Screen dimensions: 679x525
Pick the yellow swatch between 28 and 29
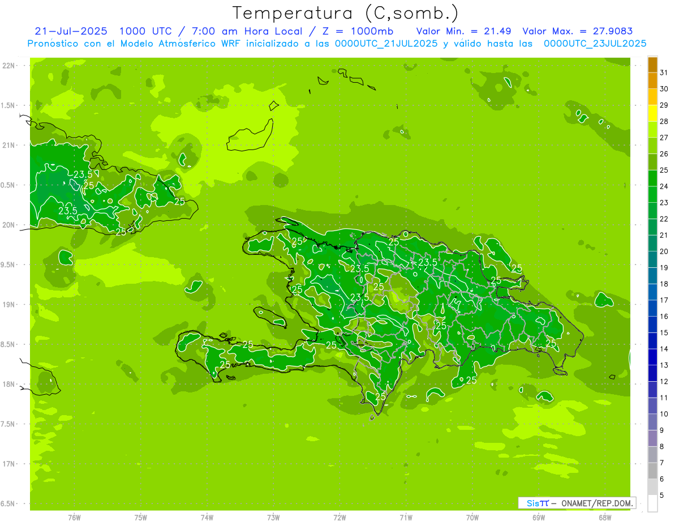pyautogui.click(x=652, y=113)
